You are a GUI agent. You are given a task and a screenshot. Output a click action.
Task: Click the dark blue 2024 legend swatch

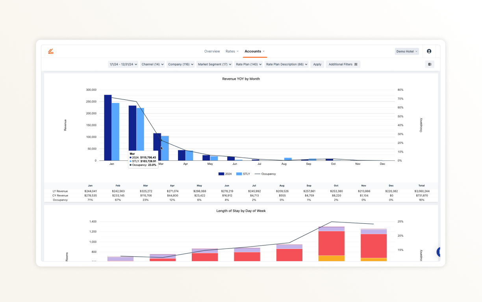[221, 174]
